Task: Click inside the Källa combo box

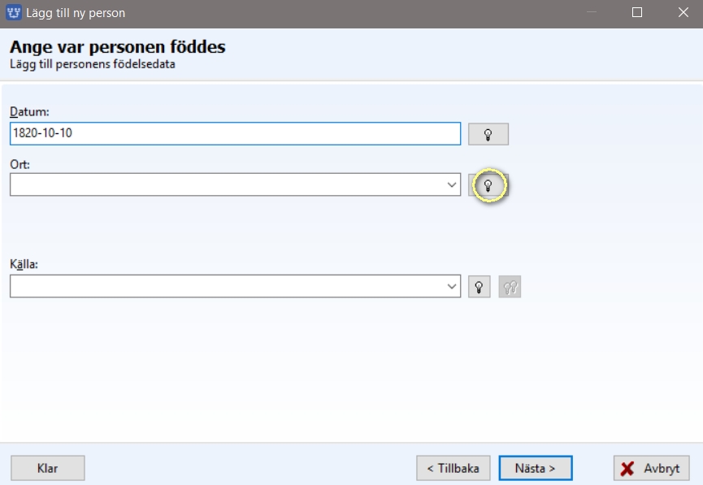Action: pos(227,286)
